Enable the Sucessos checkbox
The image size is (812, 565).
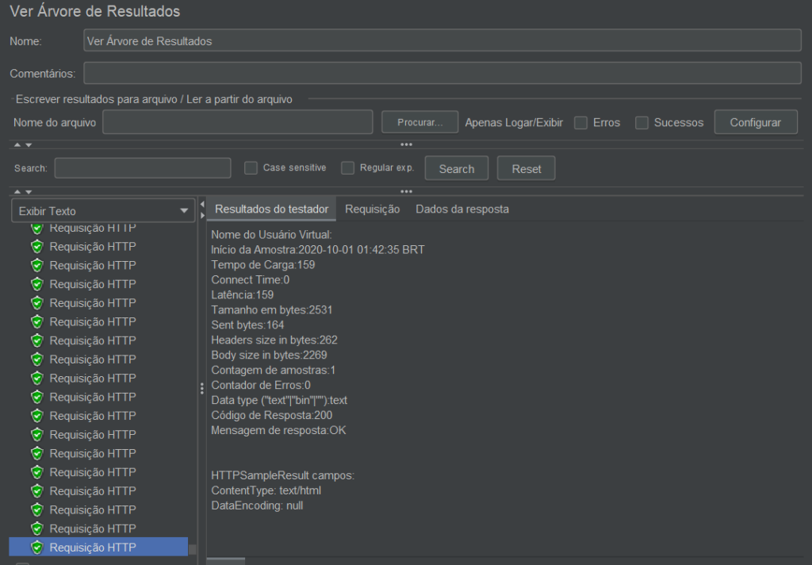tap(642, 123)
